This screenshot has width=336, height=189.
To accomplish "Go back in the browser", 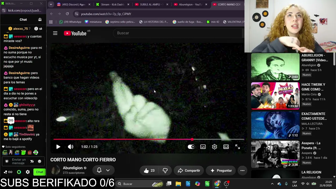I will (x=52, y=14).
